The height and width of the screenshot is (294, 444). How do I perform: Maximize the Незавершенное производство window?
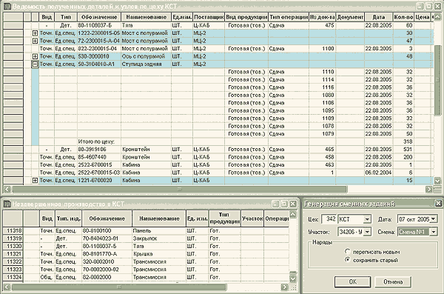coord(284,204)
